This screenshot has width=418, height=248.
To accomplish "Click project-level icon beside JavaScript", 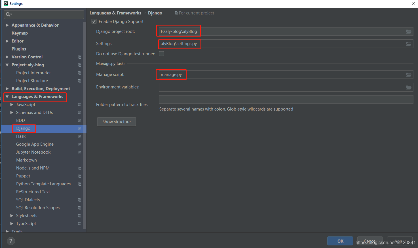I will click(x=80, y=105).
